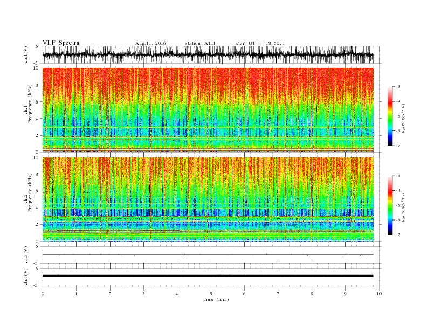Click the ch.2 spectrogram plot
Viewport: 427px width, 330px height.
[208, 200]
